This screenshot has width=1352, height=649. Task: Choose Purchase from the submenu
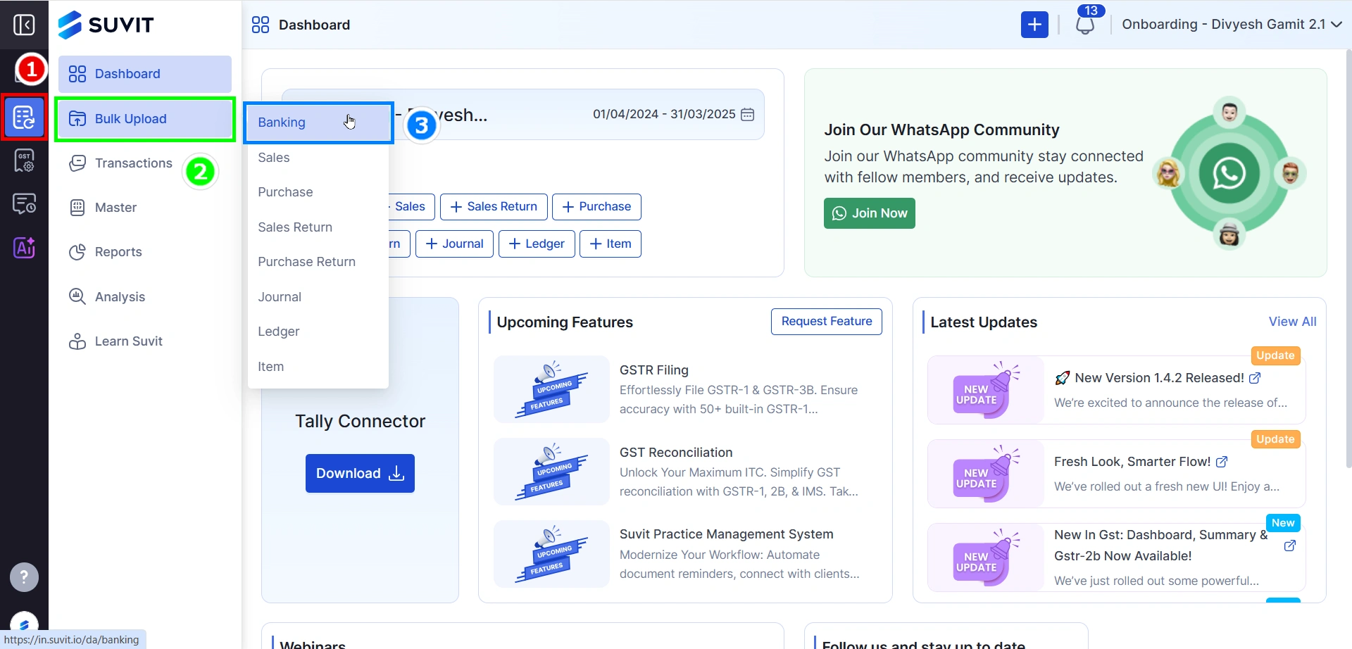318,192
